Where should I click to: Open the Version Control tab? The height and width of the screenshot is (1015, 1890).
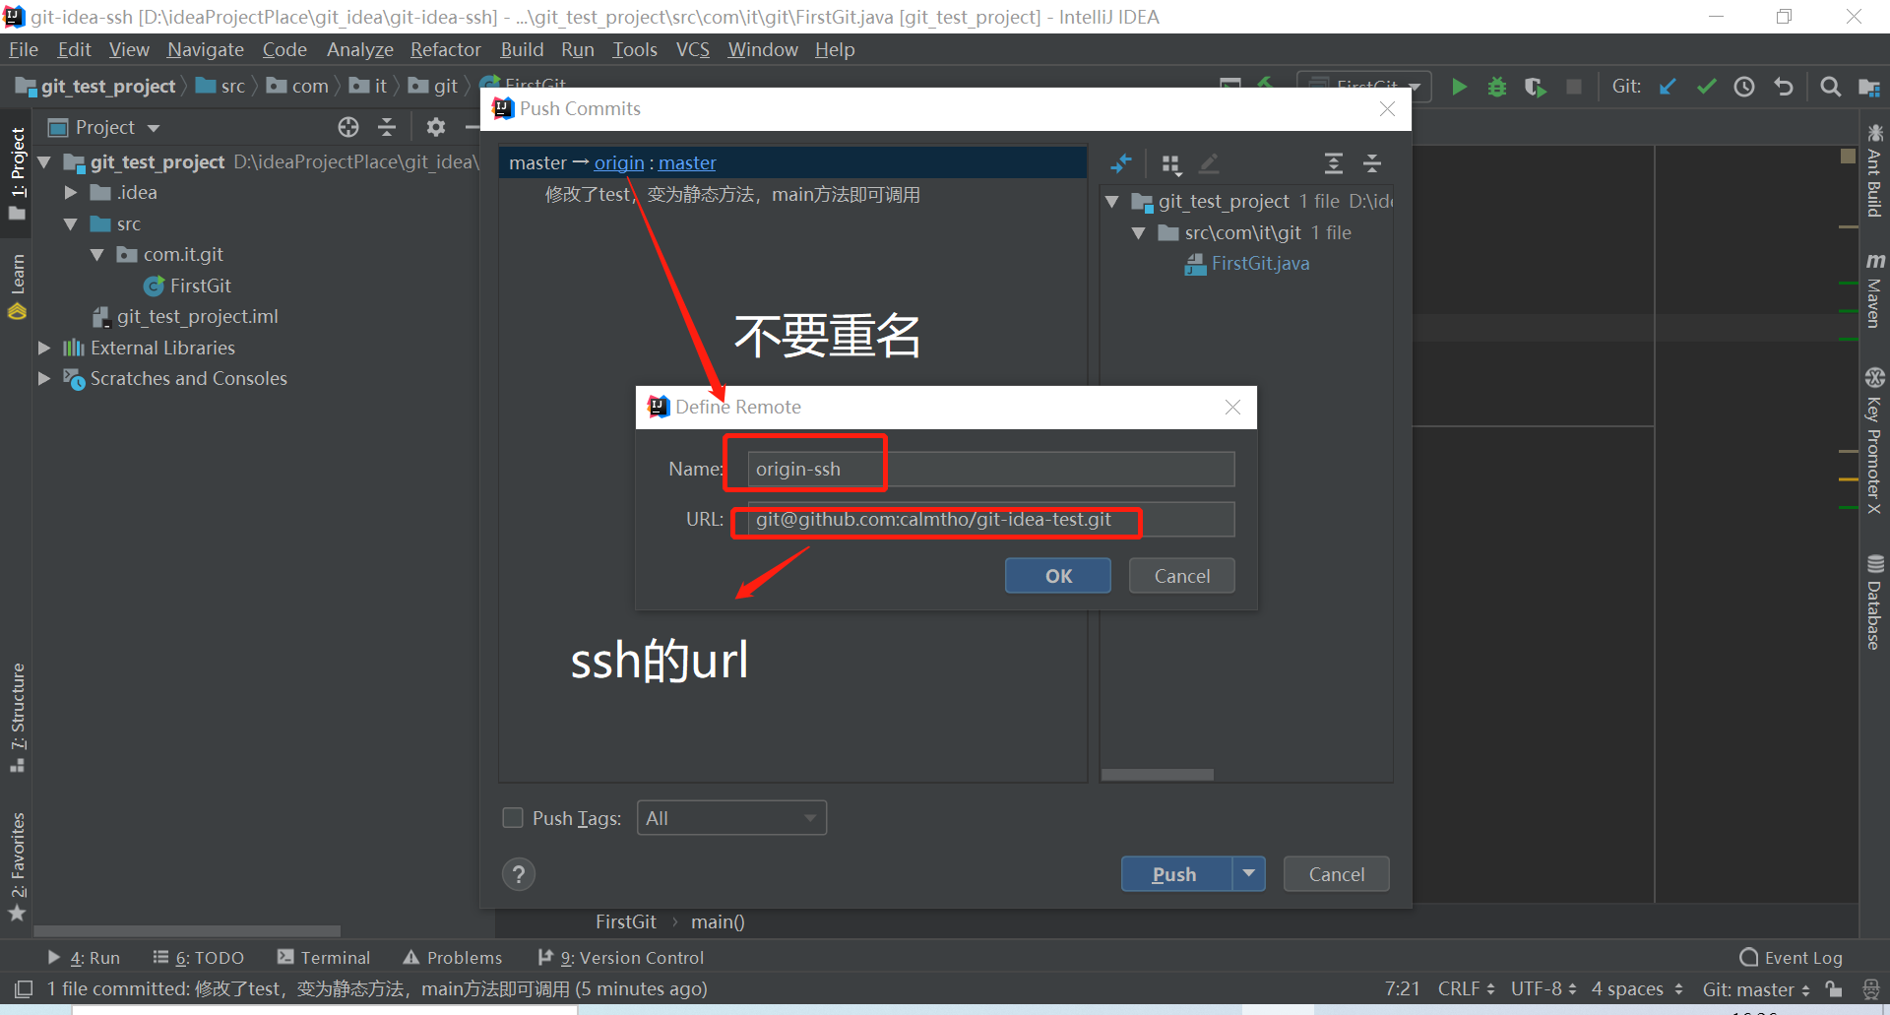pyautogui.click(x=621, y=957)
